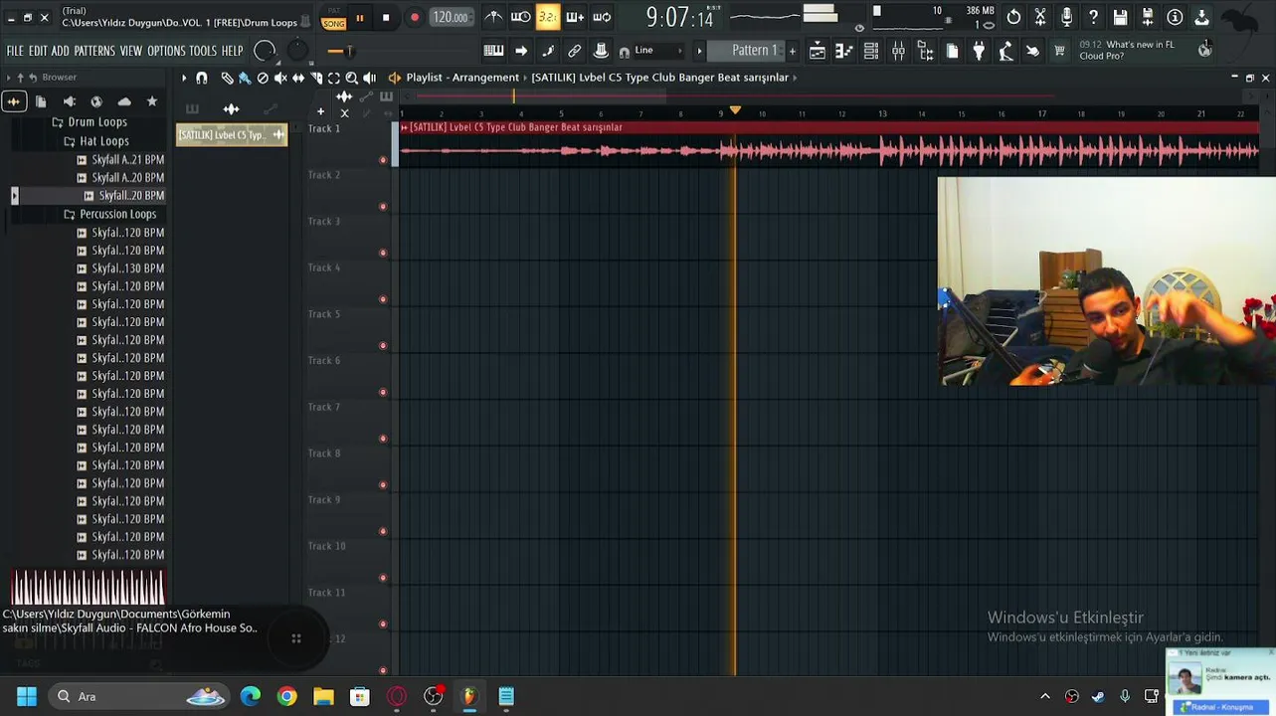Click the render/export audio icon
Screen dimensions: 1276x716
click(x=1147, y=17)
